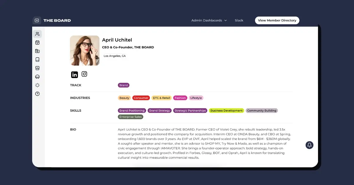Open the Slack link in header

click(239, 21)
